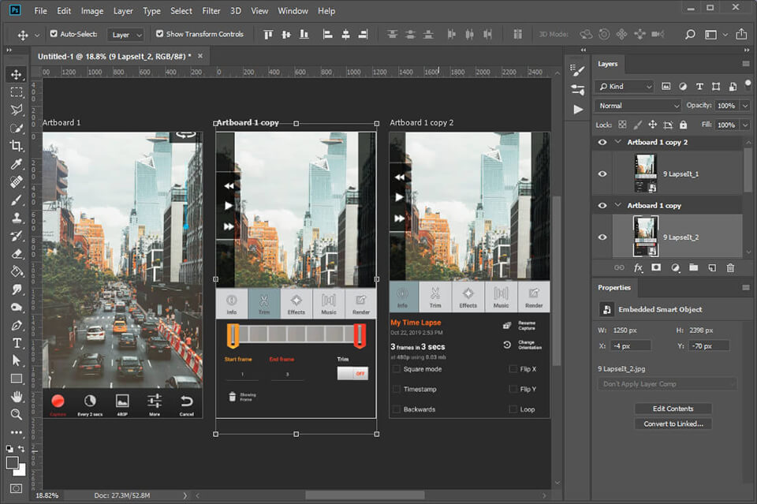This screenshot has width=757, height=504.
Task: Click the Convert to Linked button
Action: tap(673, 424)
